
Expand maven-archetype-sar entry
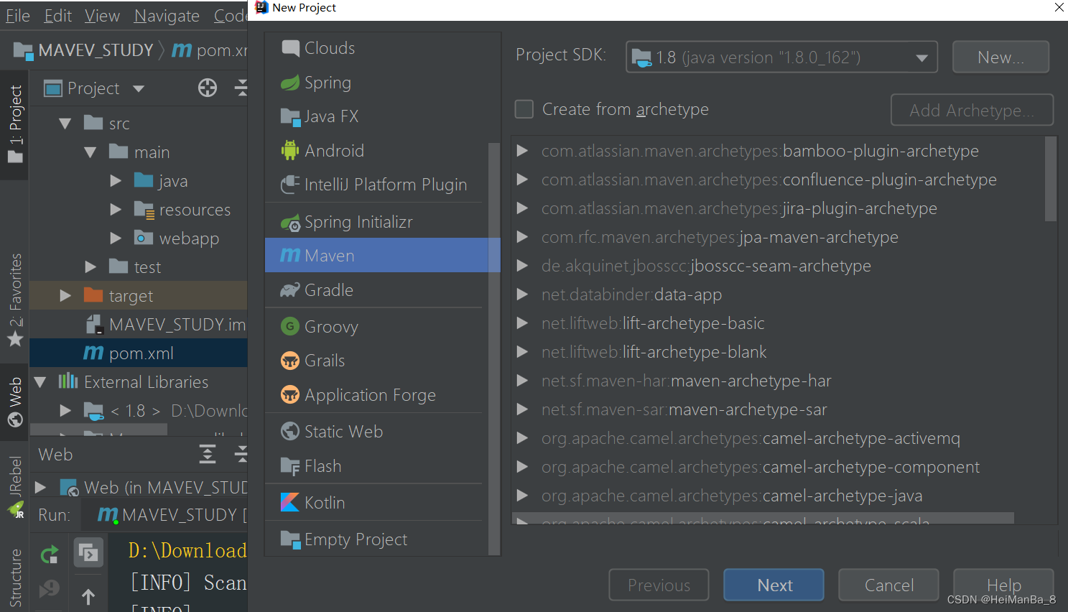point(523,409)
